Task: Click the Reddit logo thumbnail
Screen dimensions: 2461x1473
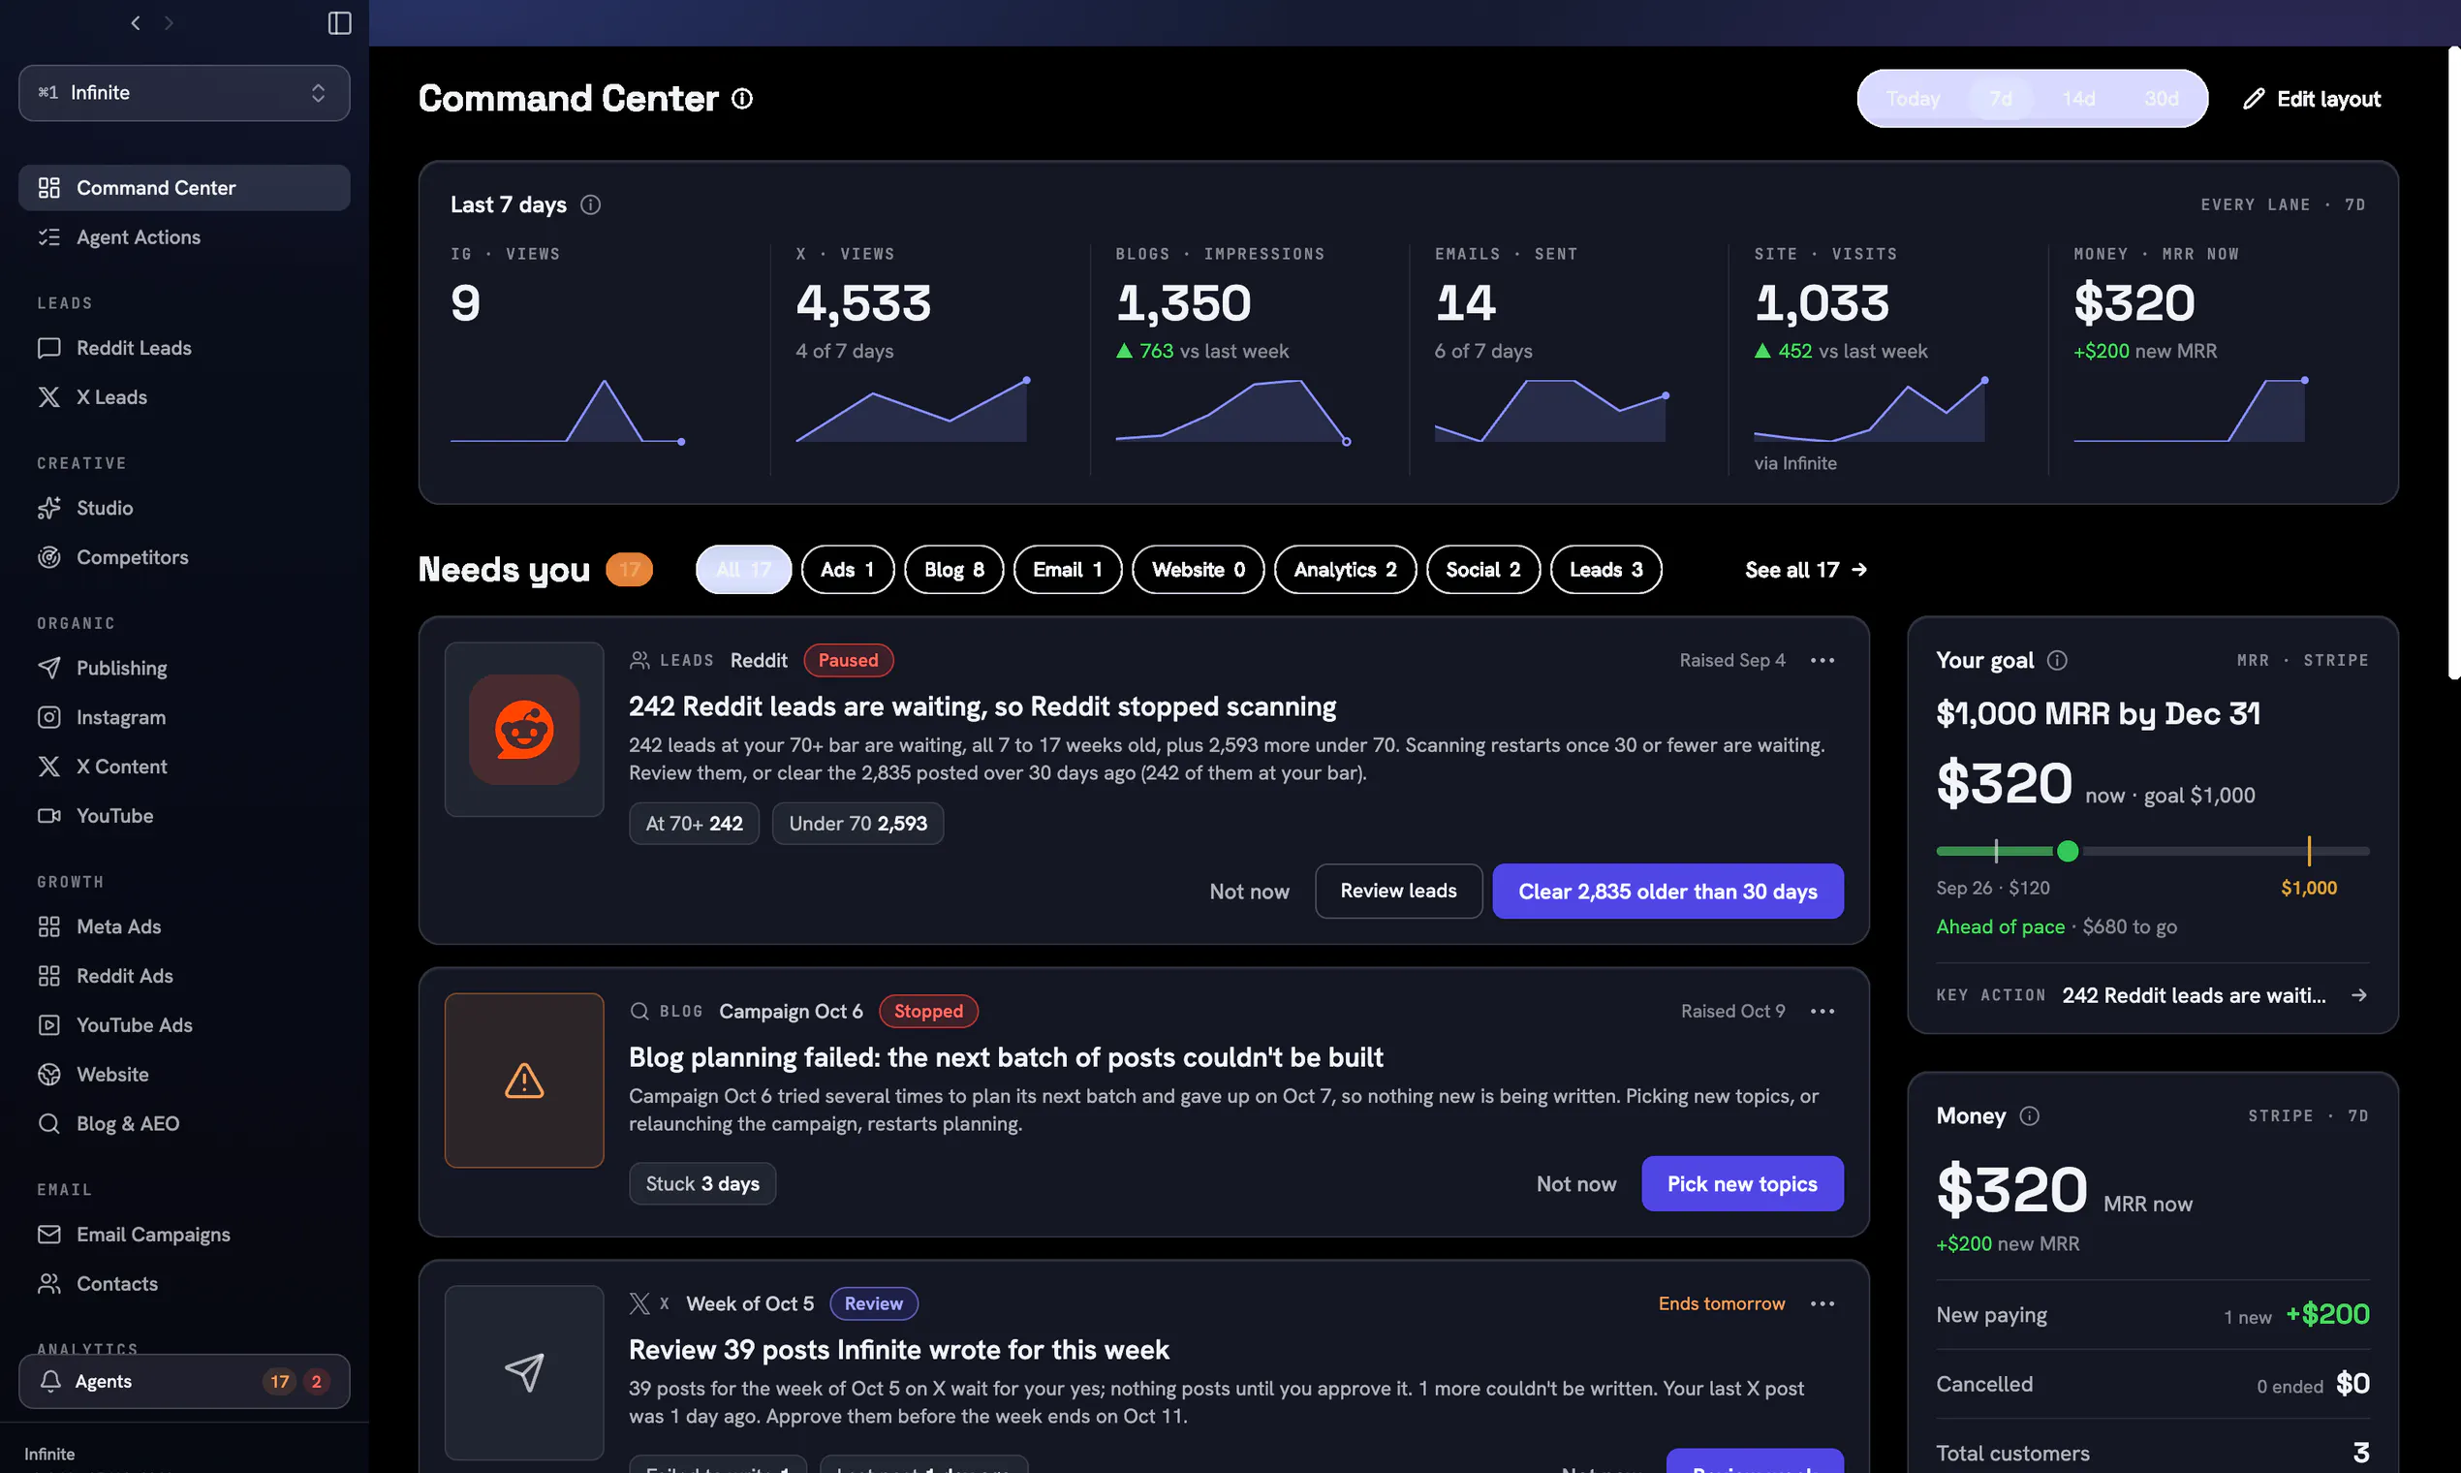Action: (524, 730)
